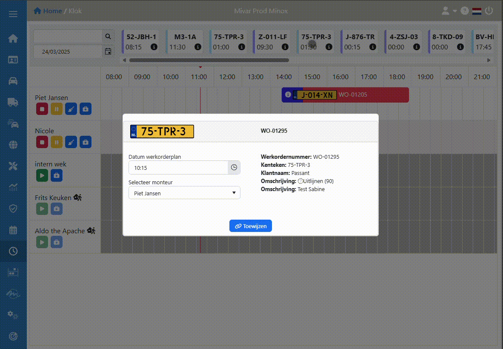
Task: Click the Toewijzen button
Action: [250, 226]
